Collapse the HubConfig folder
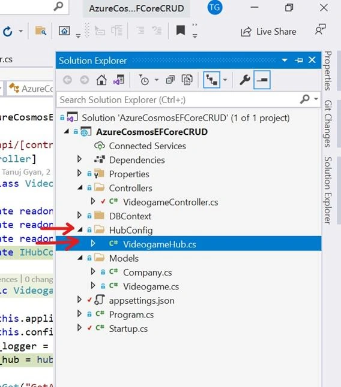The image size is (341, 387). tap(80, 230)
